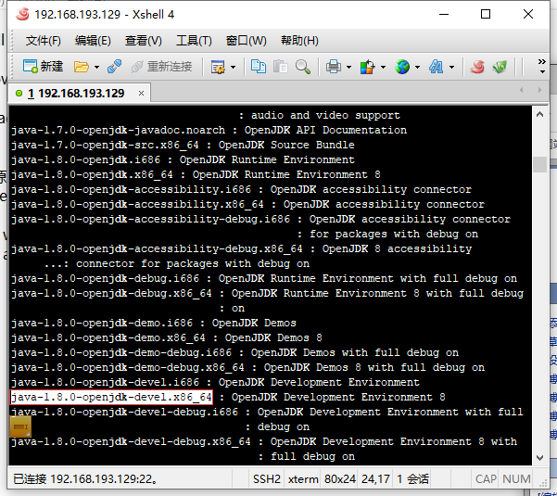Expand the Properties dropdown arrow
The height and width of the screenshot is (496, 557).
click(x=233, y=67)
